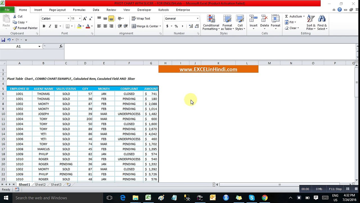Expand the font name Calibri dropdown
Screen dimensions: 360x203
[x=68, y=19]
